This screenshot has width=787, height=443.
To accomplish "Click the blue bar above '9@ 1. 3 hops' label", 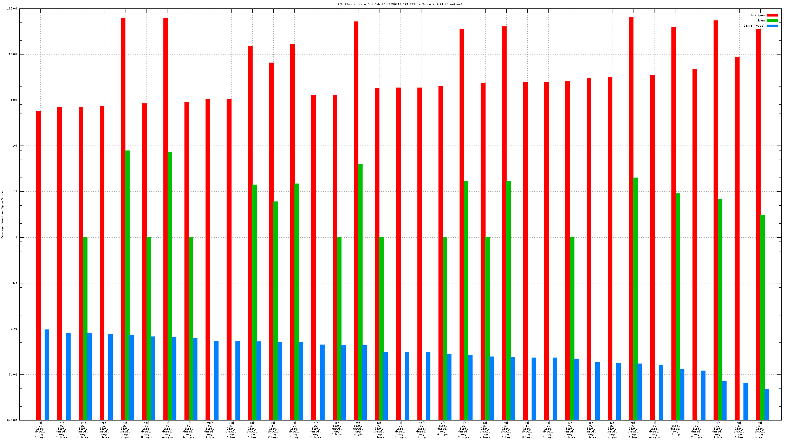I will (110, 377).
